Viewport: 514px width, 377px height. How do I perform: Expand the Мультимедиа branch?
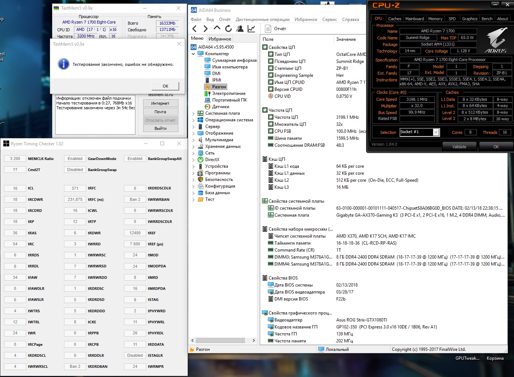click(x=194, y=140)
